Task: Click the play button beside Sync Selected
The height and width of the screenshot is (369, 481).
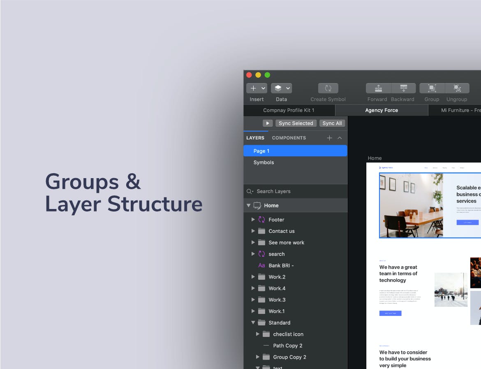Action: pyautogui.click(x=268, y=123)
